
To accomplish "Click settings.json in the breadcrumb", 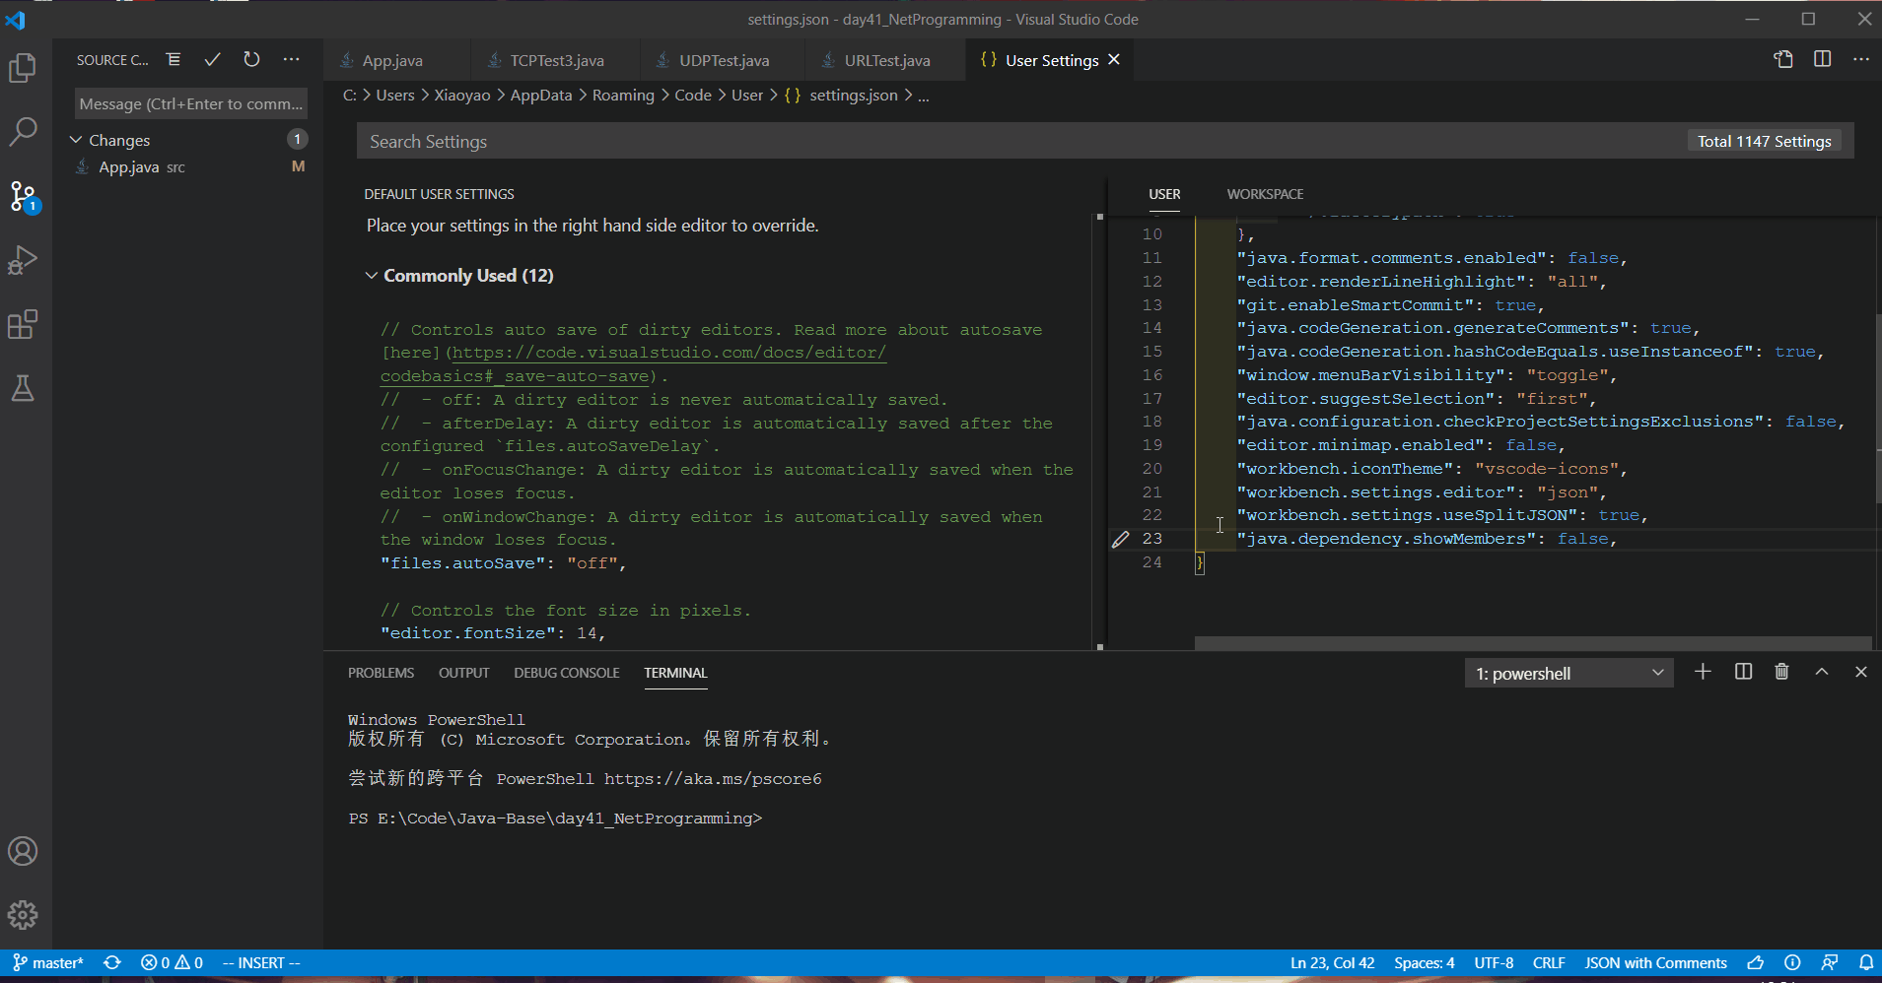I will 854,96.
